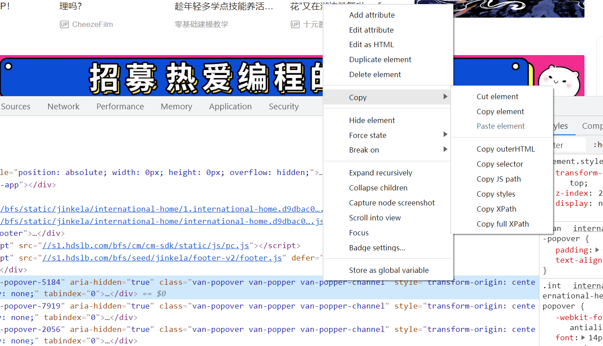Open the cm-sdk pc.js script link

(146, 246)
